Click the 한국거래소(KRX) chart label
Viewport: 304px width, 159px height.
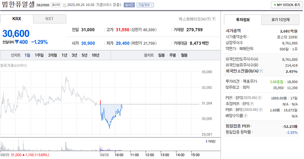click(x=14, y=65)
